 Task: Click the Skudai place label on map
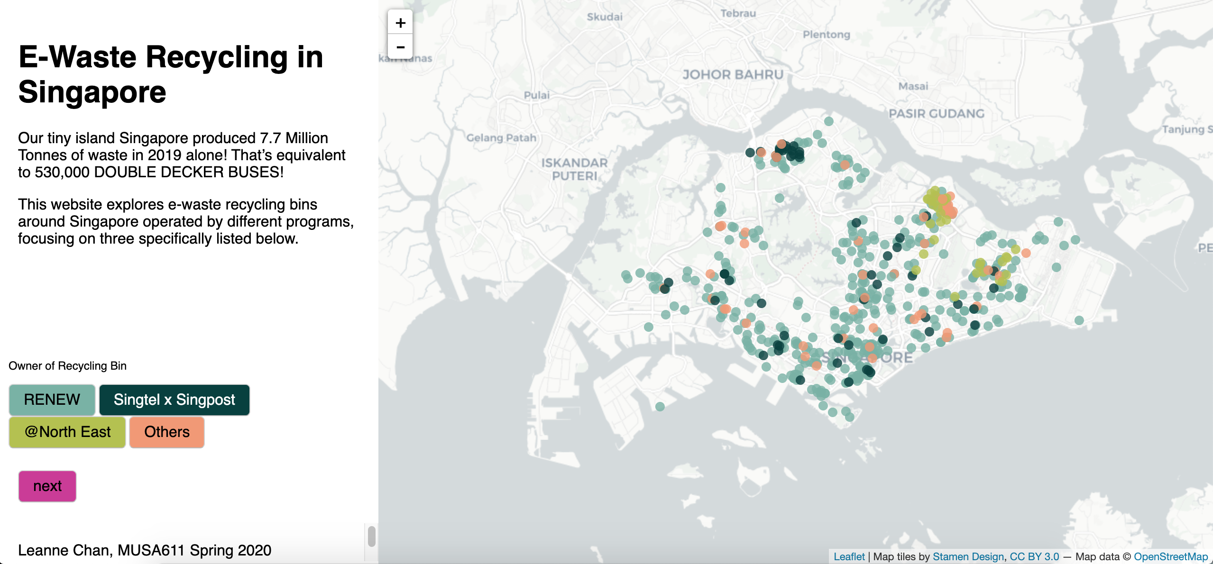tap(604, 17)
